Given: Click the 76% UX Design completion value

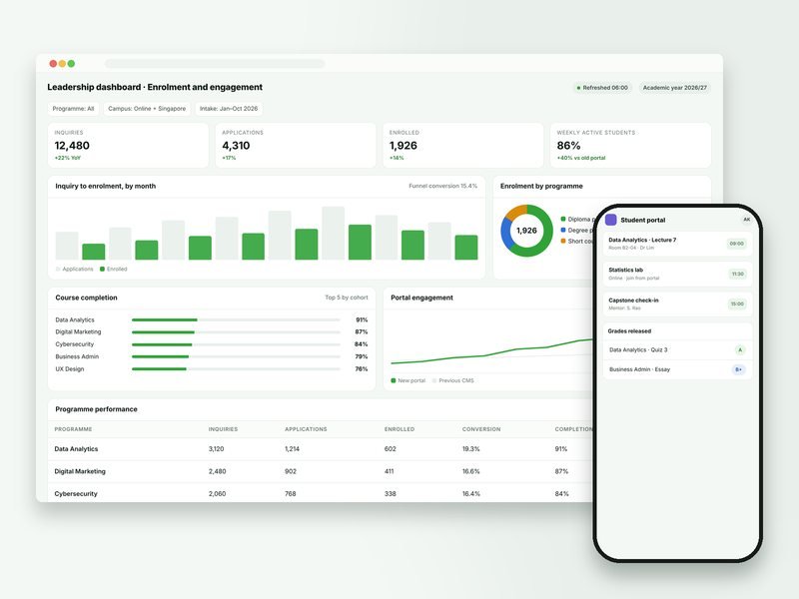Looking at the screenshot, I should (362, 368).
